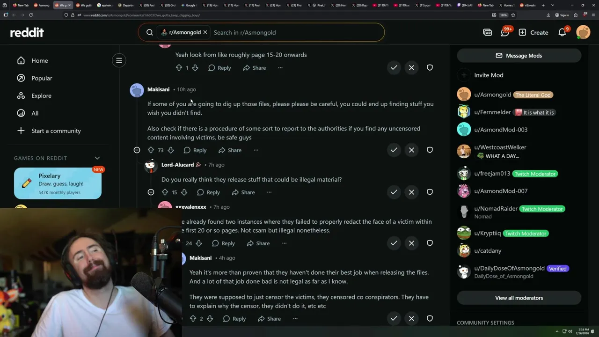Collapse Makisani's comment thread
The height and width of the screenshot is (337, 599).
(137, 150)
